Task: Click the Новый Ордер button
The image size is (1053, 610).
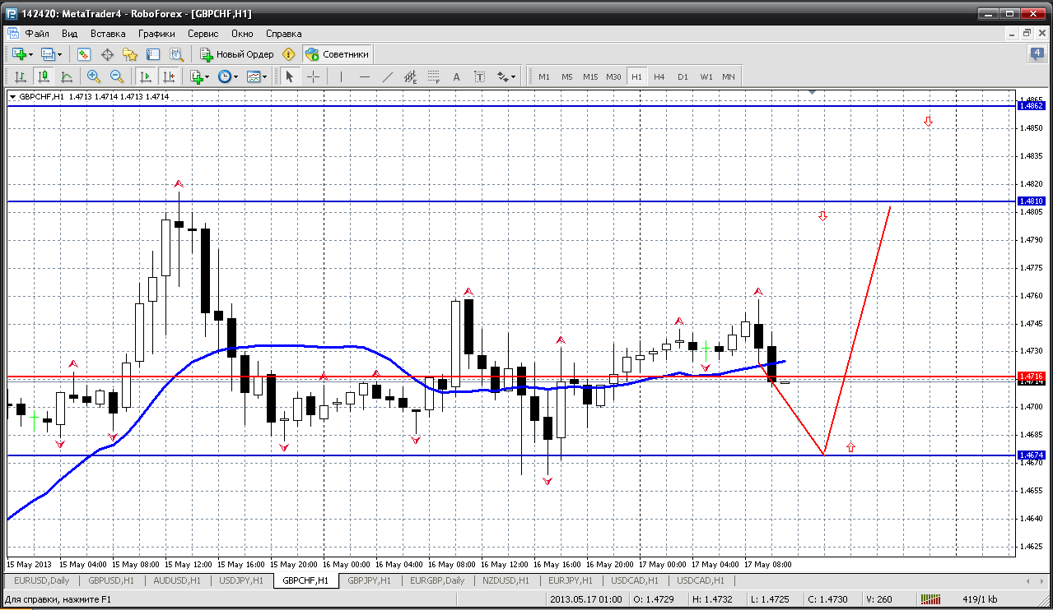Action: [237, 54]
